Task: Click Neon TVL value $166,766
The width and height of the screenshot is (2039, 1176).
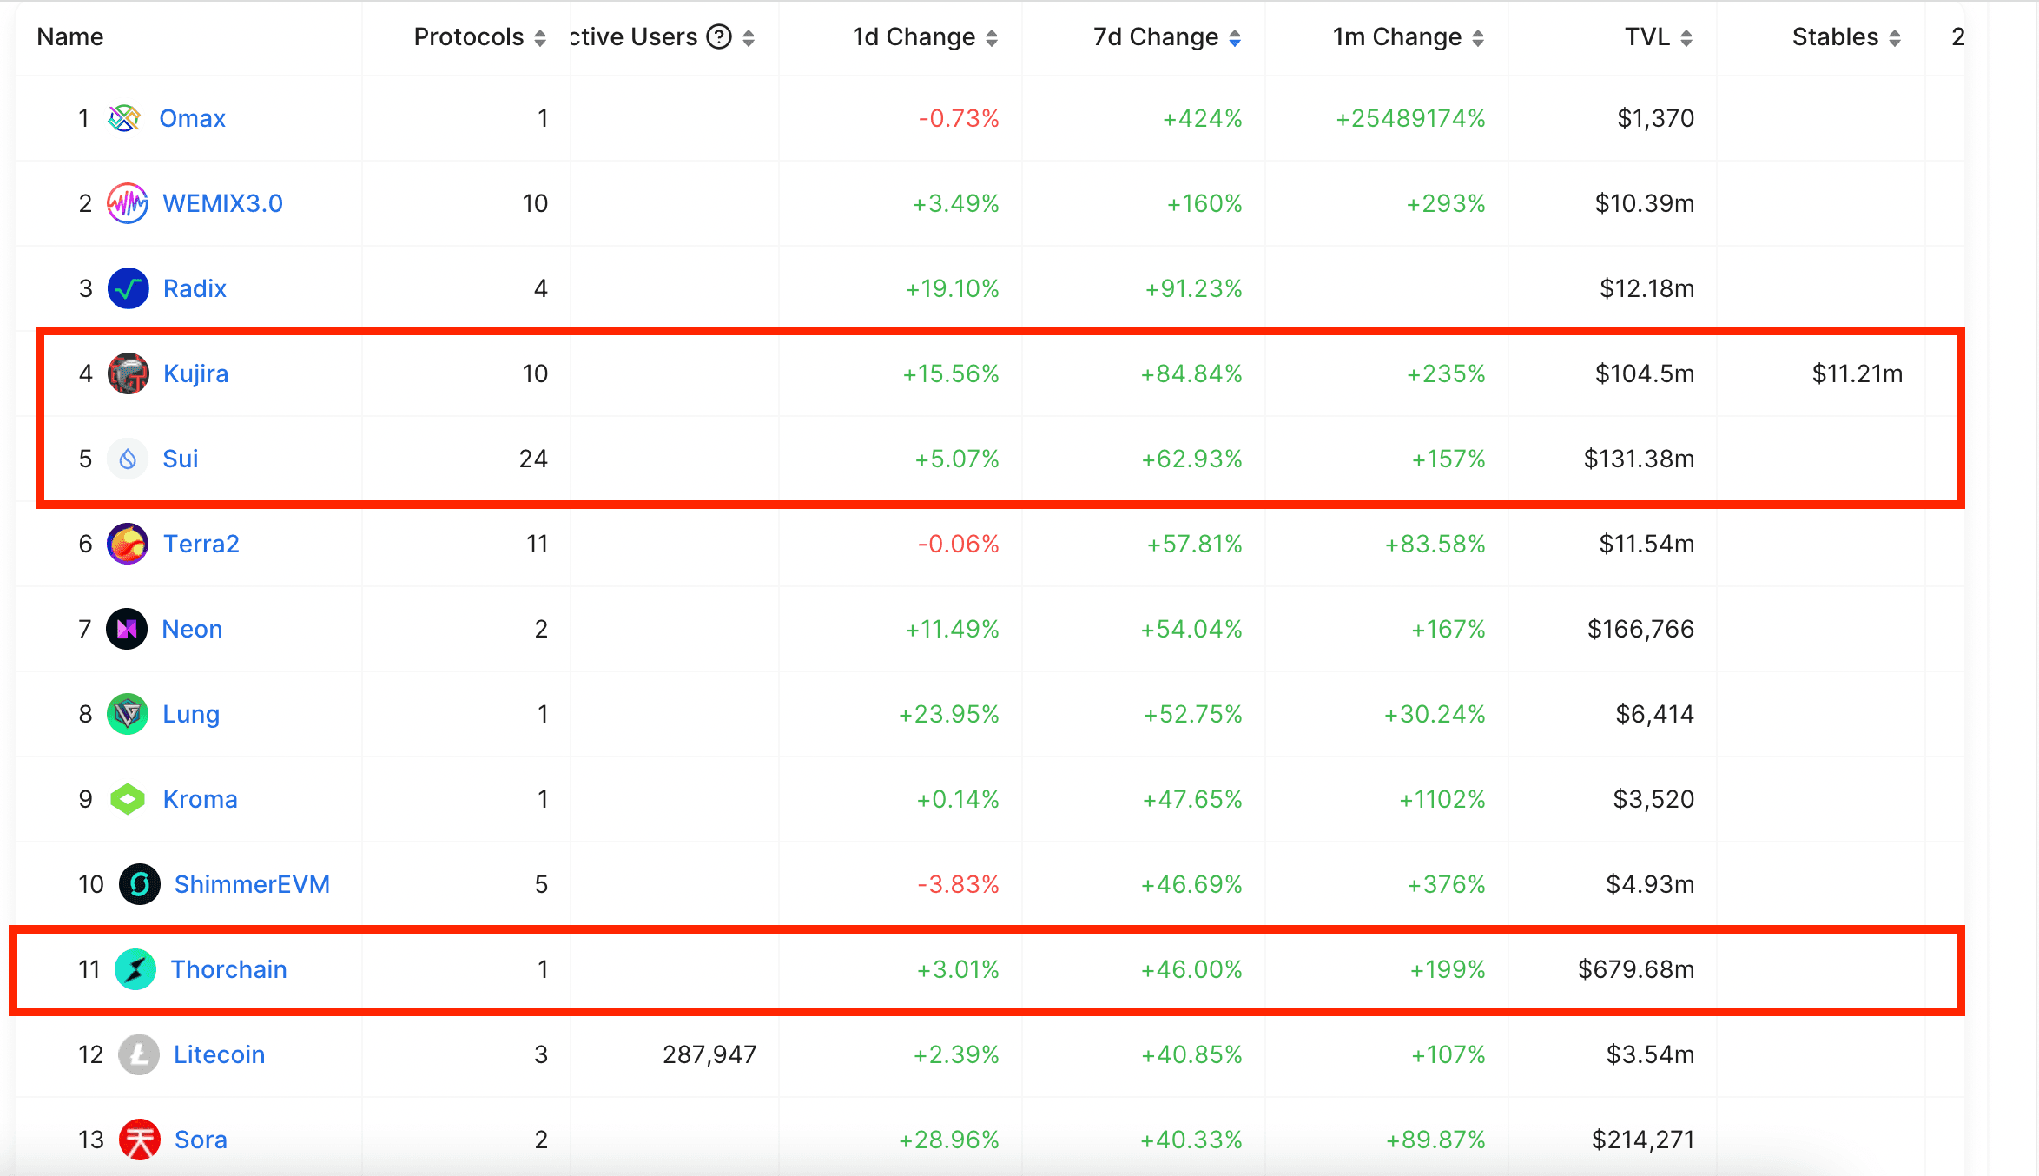Action: [1641, 629]
